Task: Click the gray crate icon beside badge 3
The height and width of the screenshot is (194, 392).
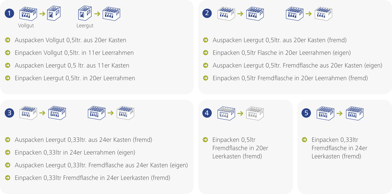Action: (x=28, y=113)
